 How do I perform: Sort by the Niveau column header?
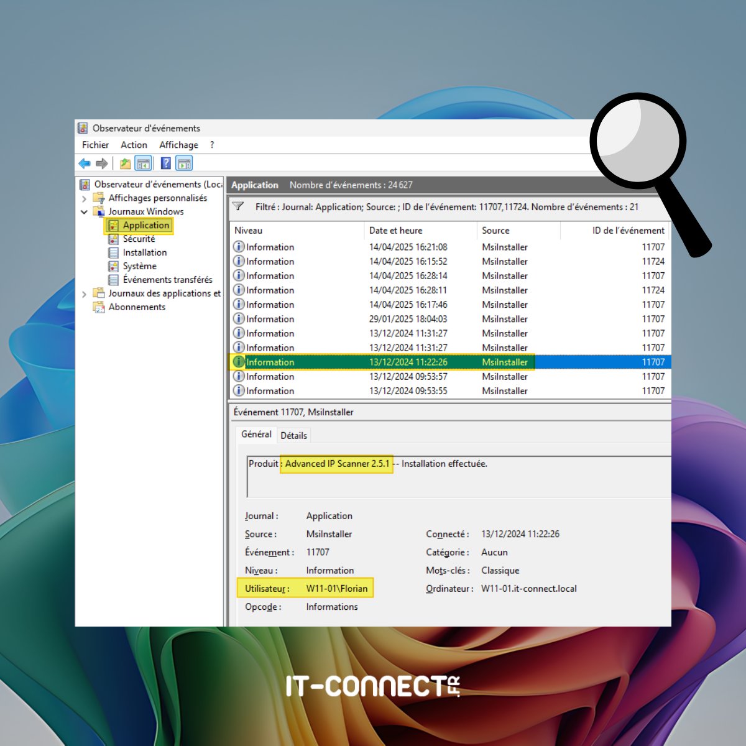click(297, 230)
